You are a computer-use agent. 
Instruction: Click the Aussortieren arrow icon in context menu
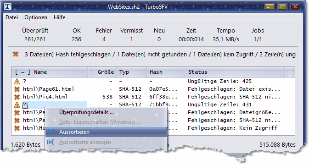(51, 132)
